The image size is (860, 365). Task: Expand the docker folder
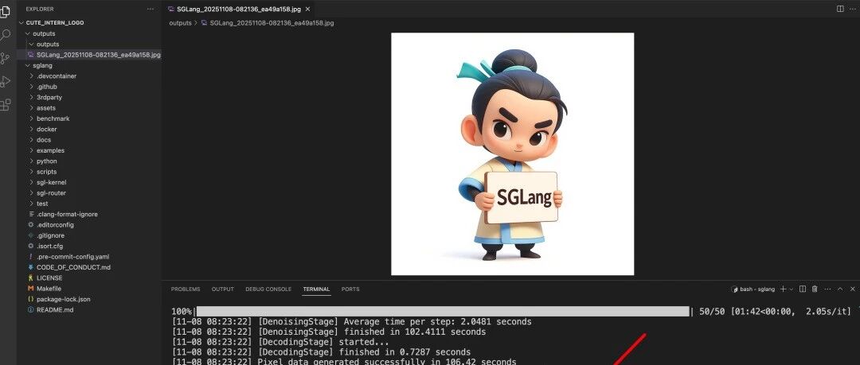pos(47,130)
